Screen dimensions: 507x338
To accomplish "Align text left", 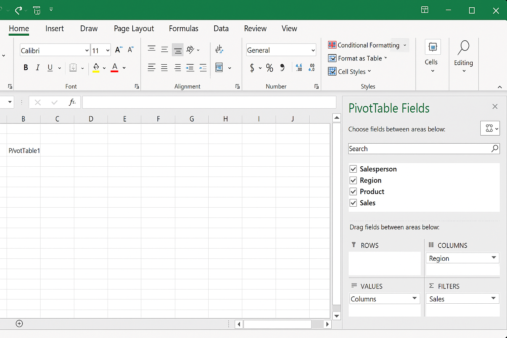I will 152,68.
